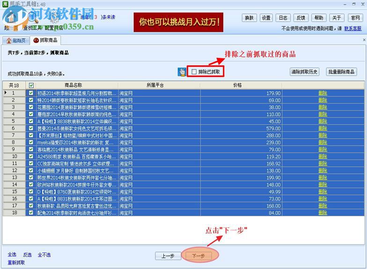
Task: Open 设置 settings
Action: 266,18
